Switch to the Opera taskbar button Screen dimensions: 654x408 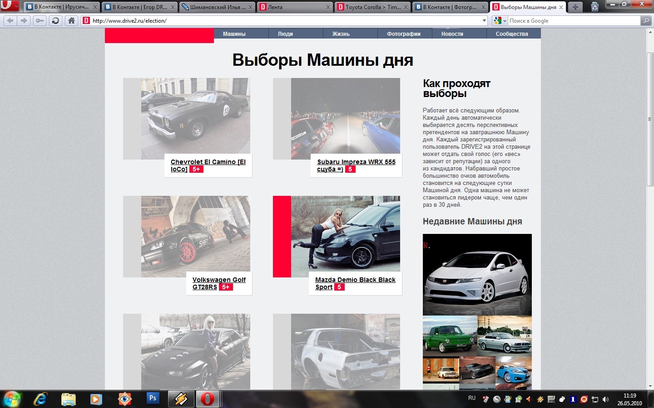coord(208,399)
